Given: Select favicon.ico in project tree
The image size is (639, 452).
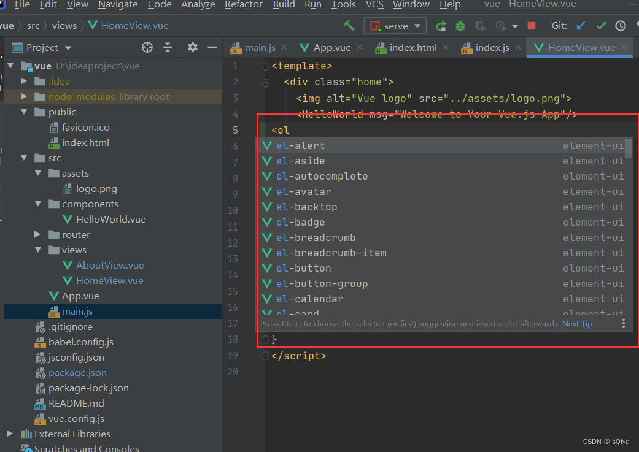Looking at the screenshot, I should coord(85,128).
